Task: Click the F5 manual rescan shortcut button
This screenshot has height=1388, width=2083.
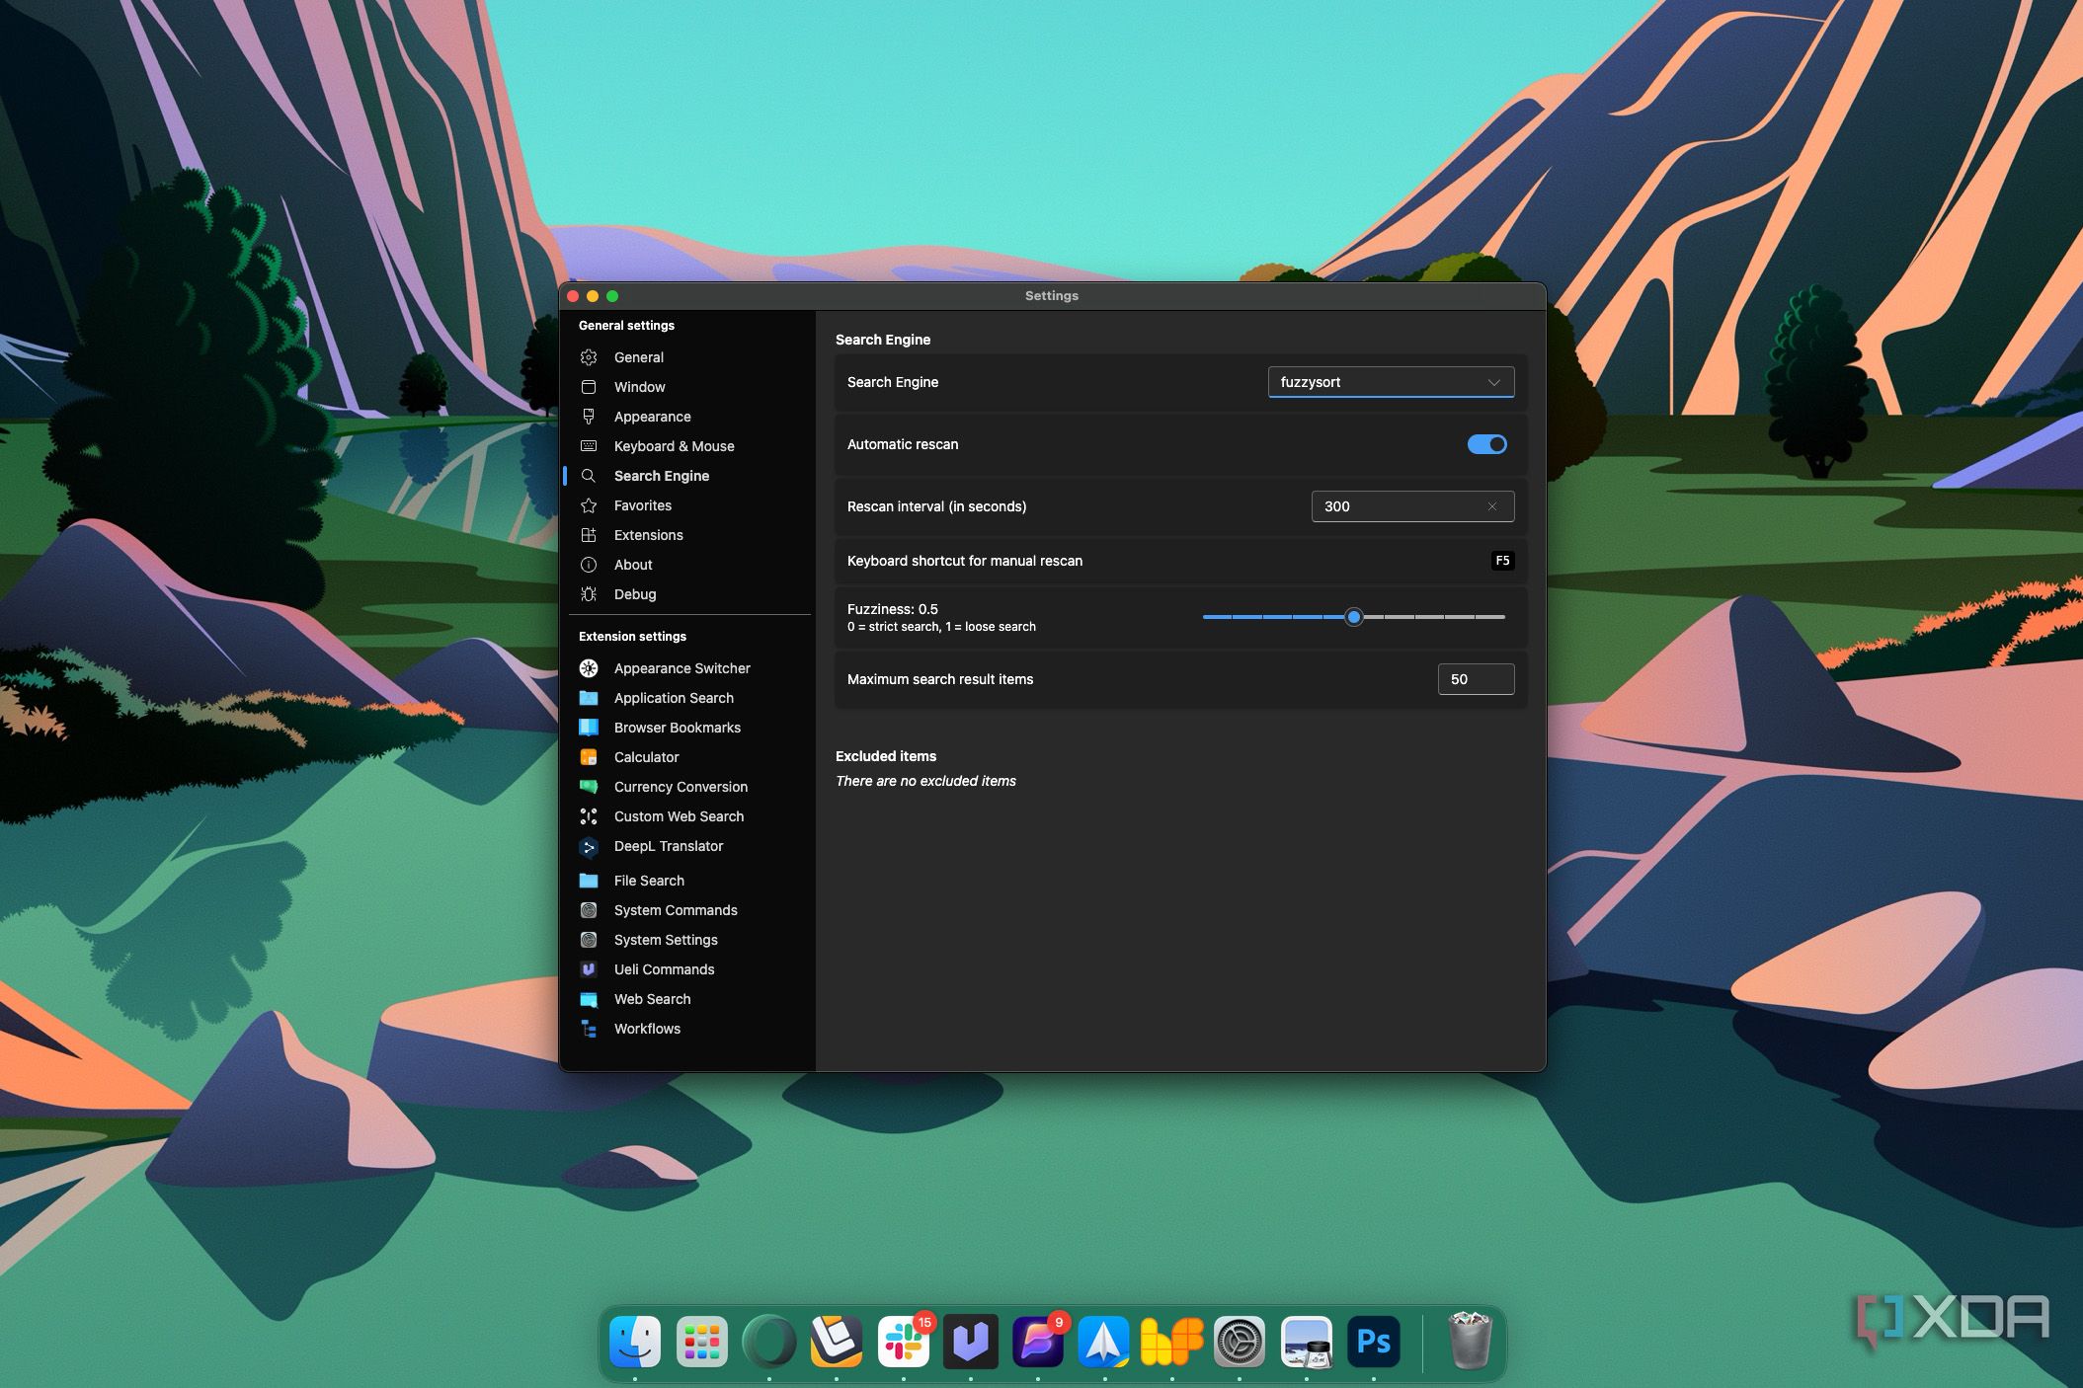Action: [x=1503, y=560]
